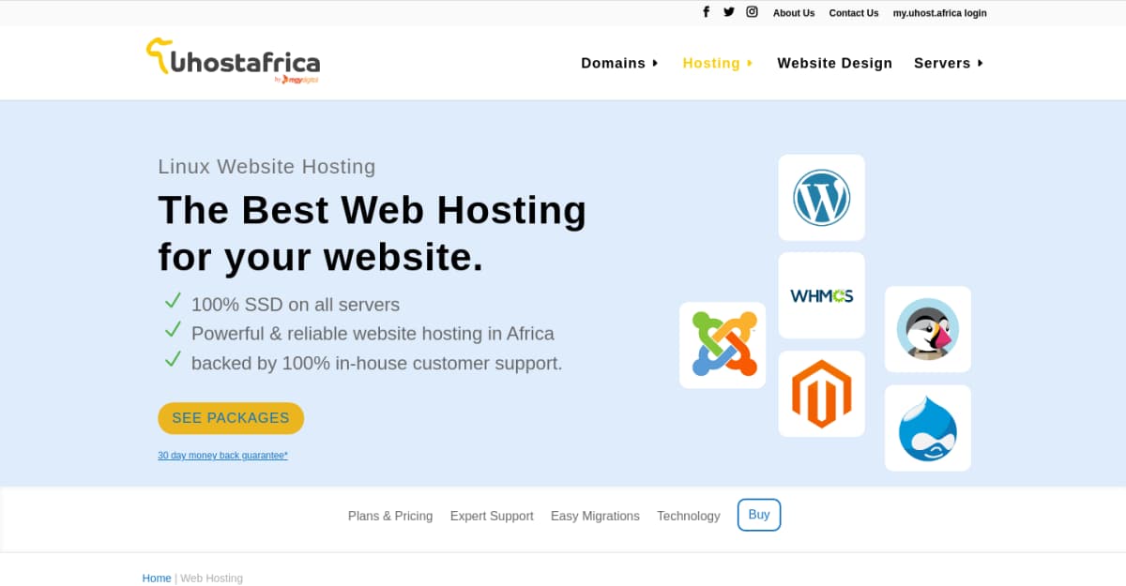The height and width of the screenshot is (586, 1126).
Task: Expand the Domains menu arrow
Action: [x=655, y=63]
